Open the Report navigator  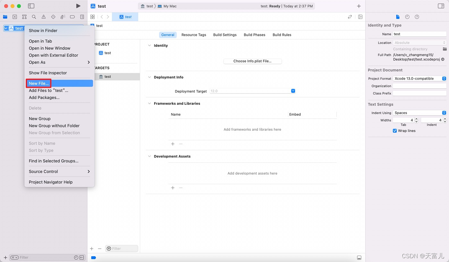tap(82, 17)
